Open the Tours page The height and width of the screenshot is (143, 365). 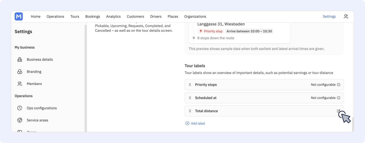[75, 16]
